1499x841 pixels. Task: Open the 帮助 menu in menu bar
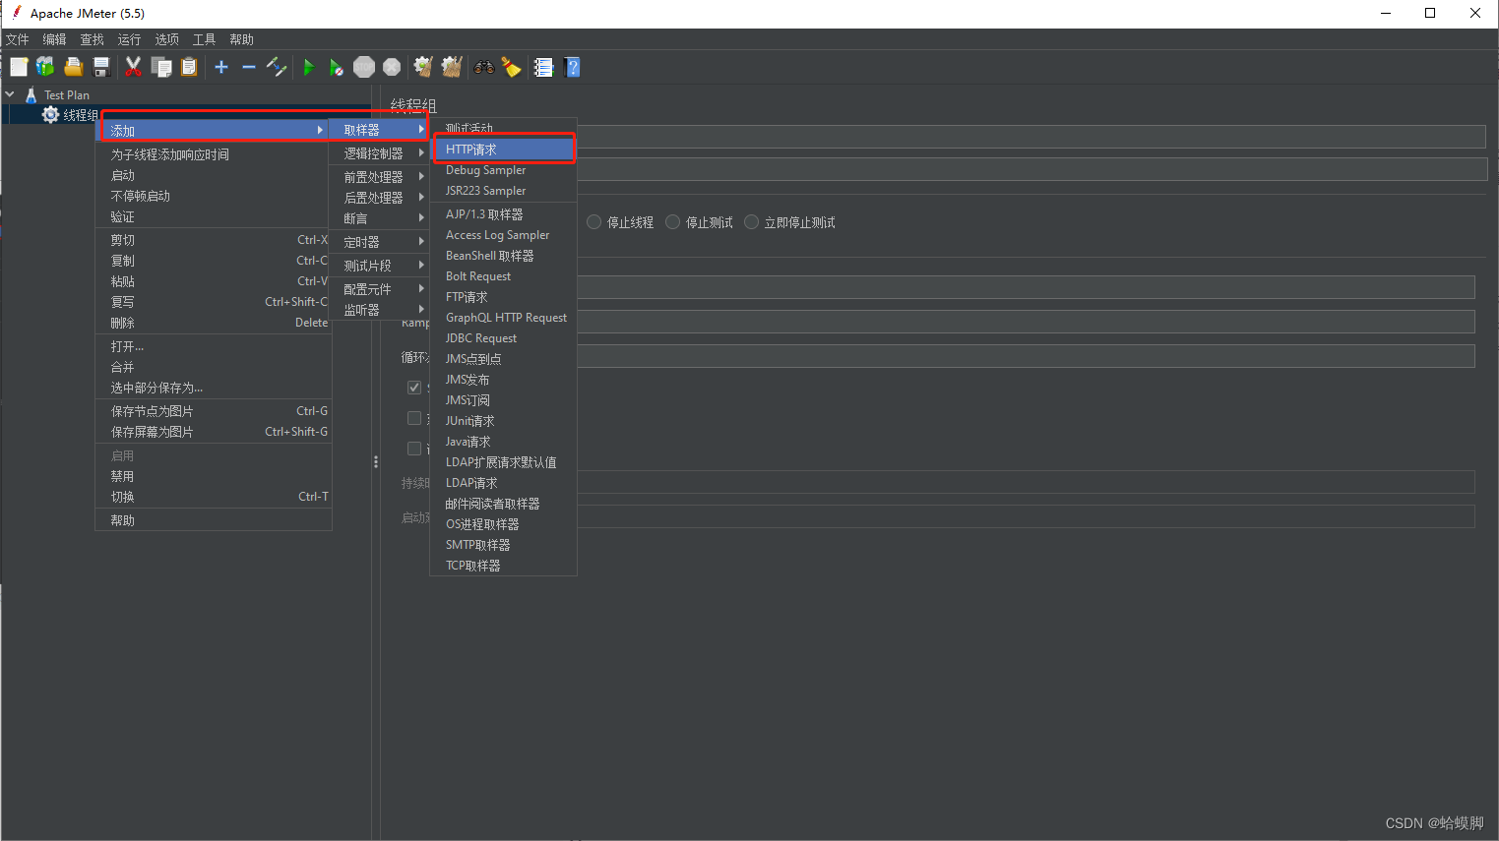point(241,39)
